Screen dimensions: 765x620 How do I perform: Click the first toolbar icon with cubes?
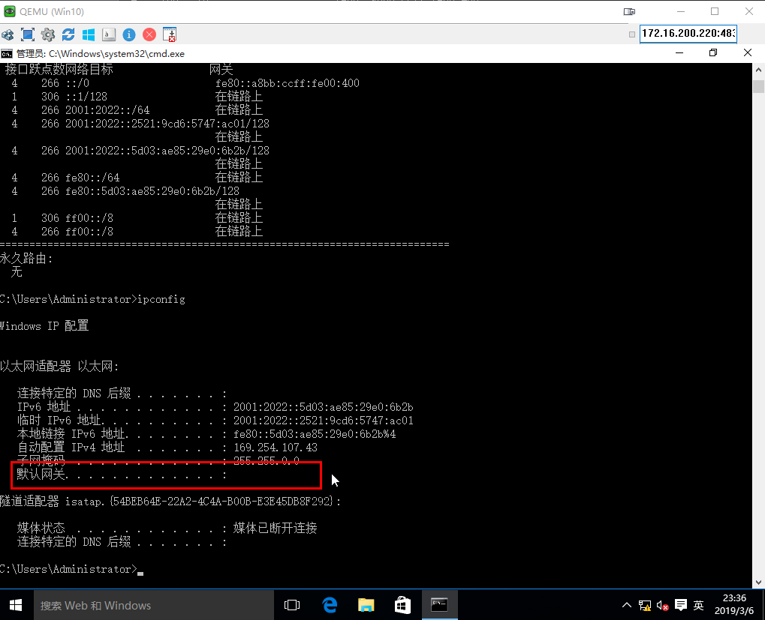8,34
